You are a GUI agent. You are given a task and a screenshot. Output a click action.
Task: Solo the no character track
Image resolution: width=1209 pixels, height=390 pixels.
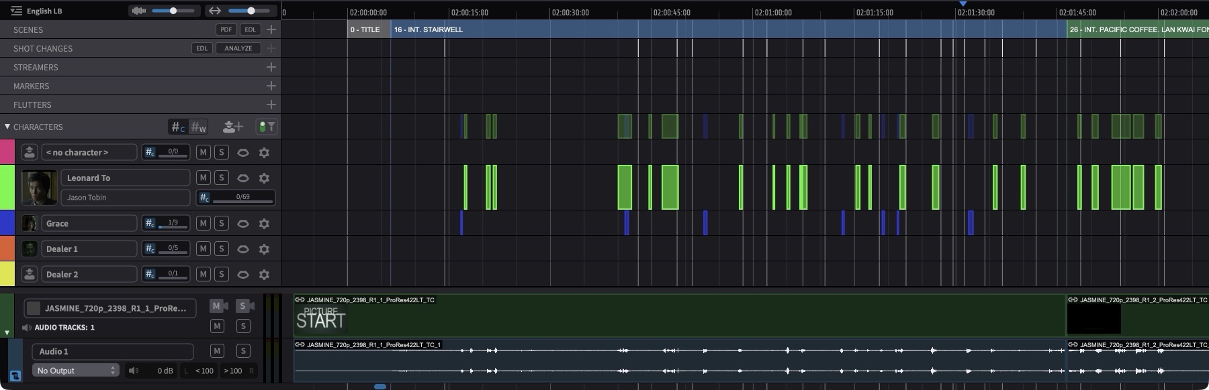(x=222, y=152)
